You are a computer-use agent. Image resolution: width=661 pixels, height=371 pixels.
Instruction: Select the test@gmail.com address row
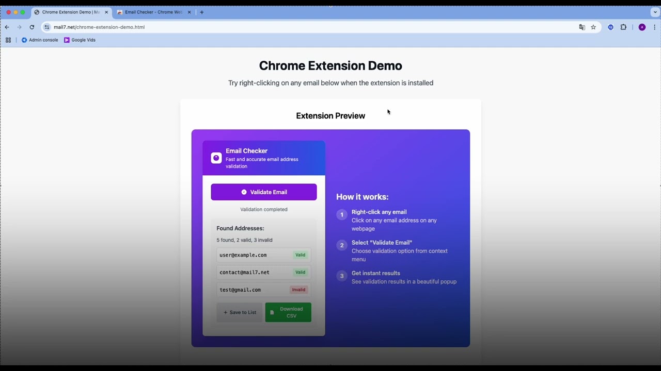pyautogui.click(x=263, y=290)
